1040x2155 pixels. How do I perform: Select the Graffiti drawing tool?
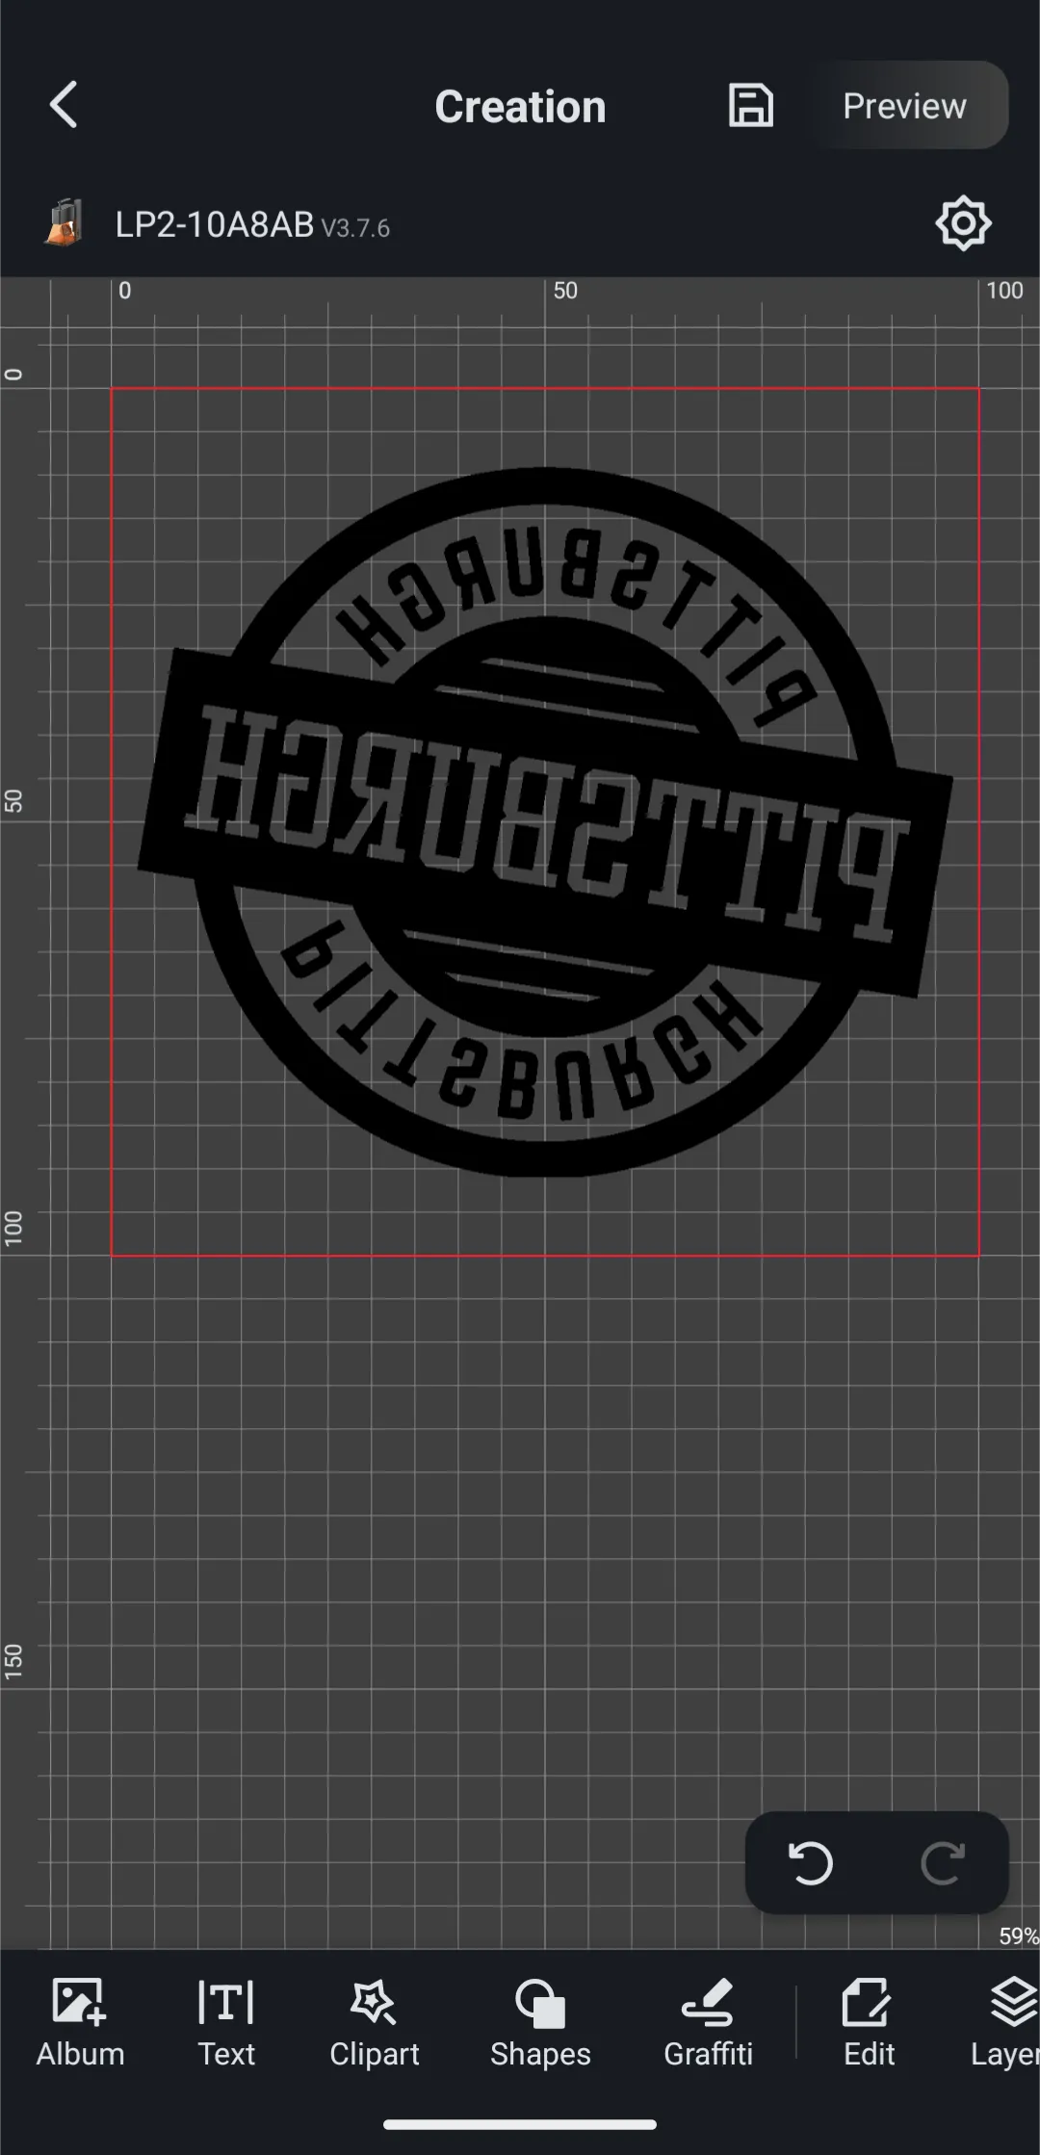(708, 2022)
